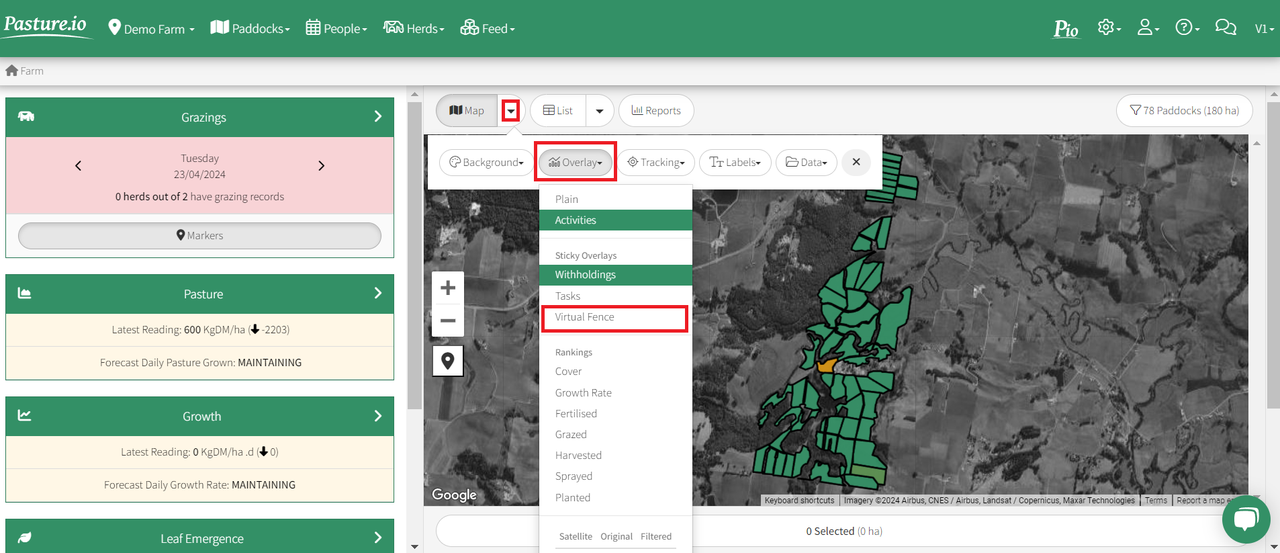The image size is (1280, 553).
Task: Go to next day in Grazings
Action: [321, 166]
